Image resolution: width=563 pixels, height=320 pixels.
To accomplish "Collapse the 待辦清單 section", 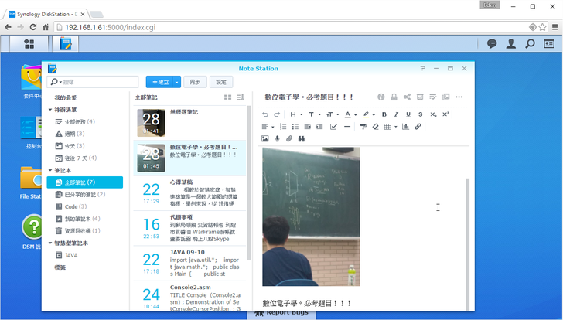I will click(50, 110).
